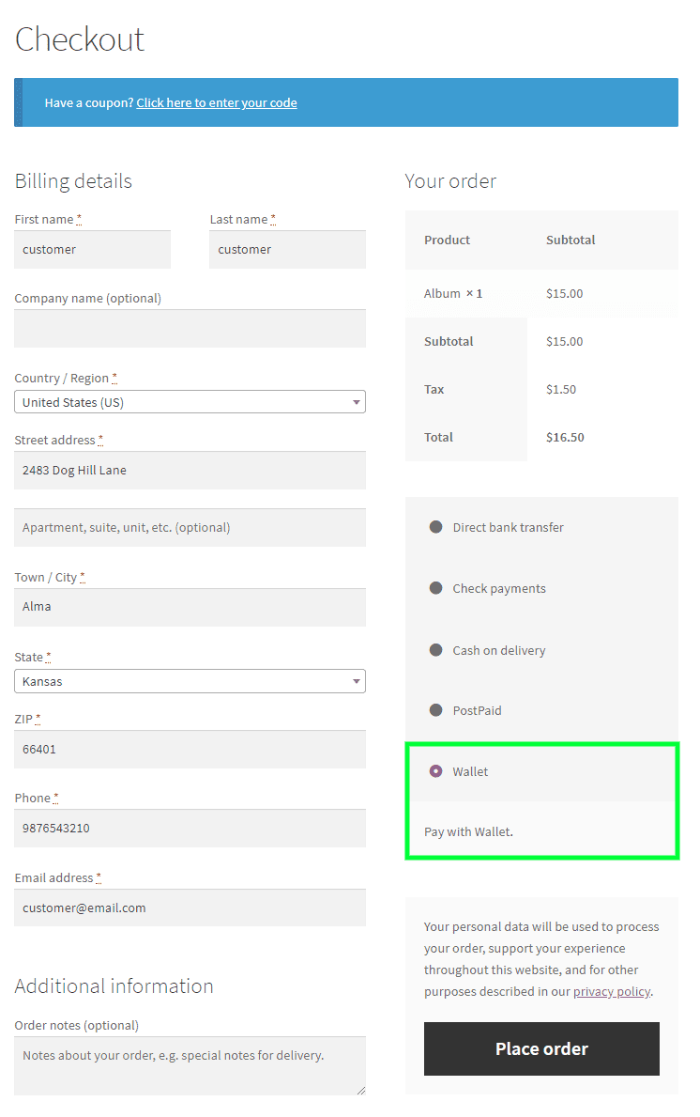Open the Country / Region dropdown

190,402
